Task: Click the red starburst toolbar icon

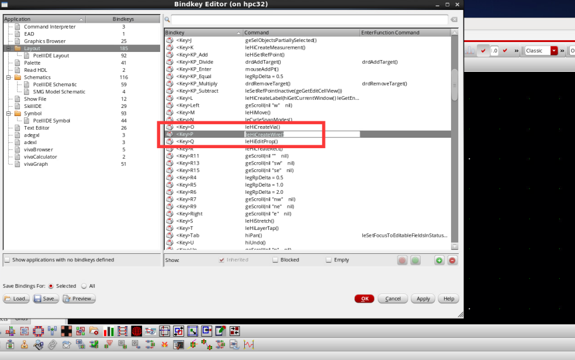Action: 165,345
